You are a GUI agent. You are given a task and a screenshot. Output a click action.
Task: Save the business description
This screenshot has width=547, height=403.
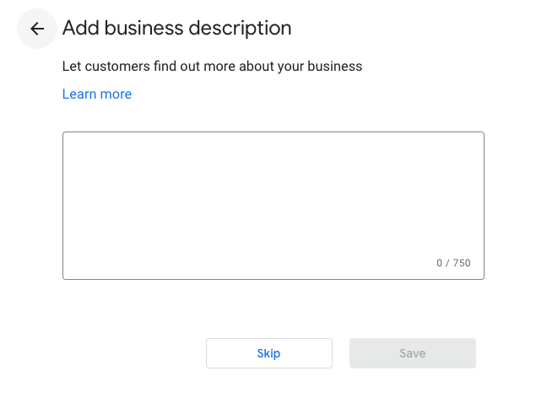click(x=412, y=353)
